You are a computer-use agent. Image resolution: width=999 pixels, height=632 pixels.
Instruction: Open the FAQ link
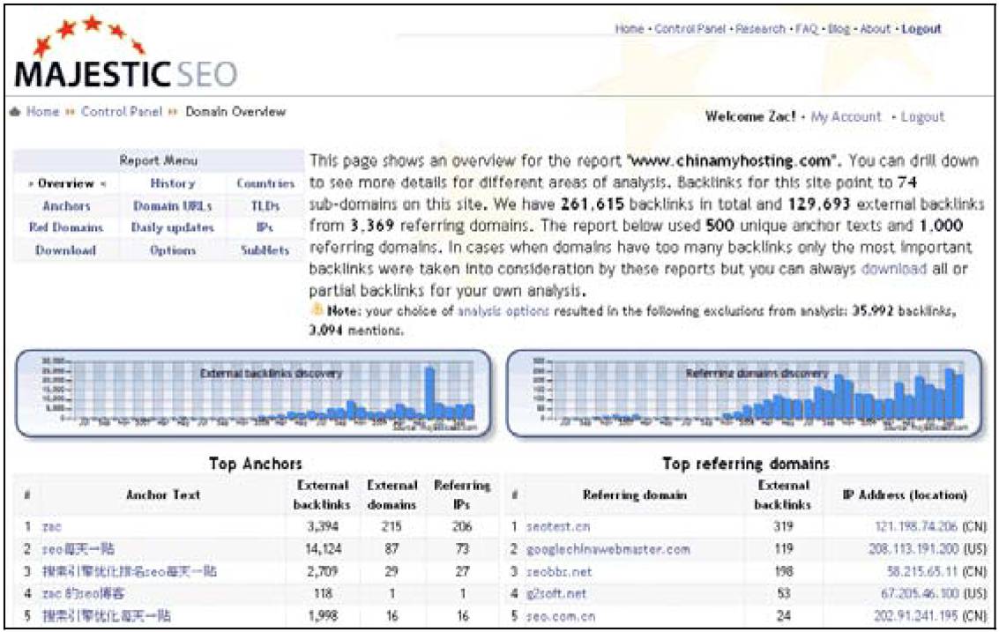pyautogui.click(x=806, y=29)
